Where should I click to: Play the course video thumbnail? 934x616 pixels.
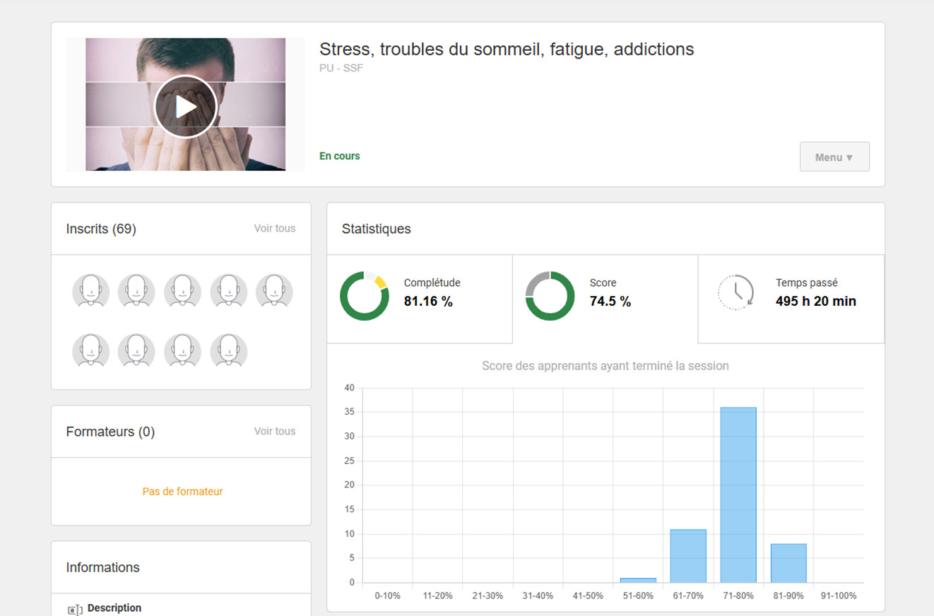point(186,106)
